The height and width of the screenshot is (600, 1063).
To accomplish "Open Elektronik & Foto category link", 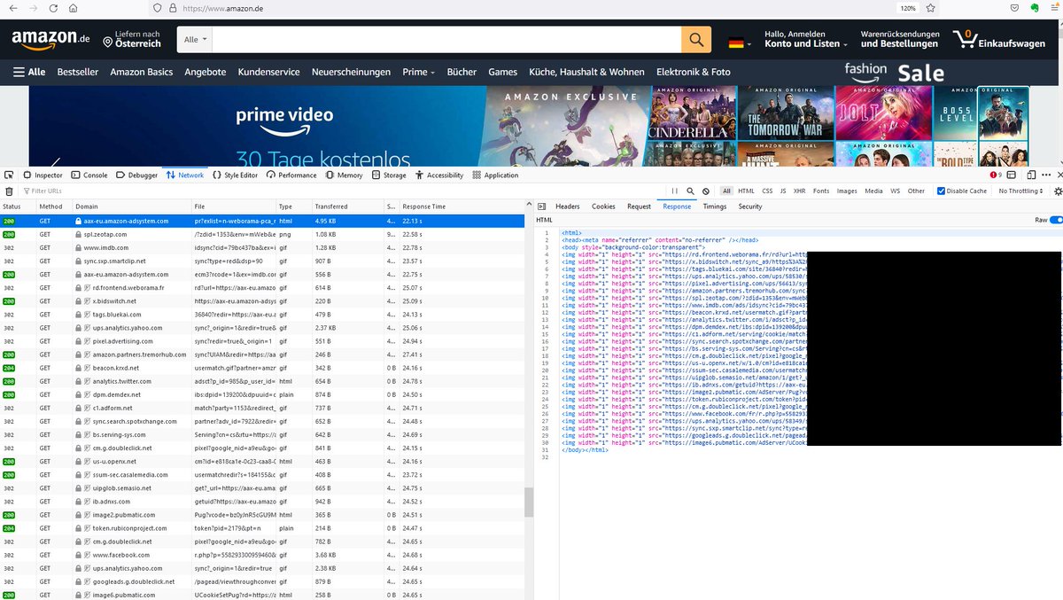I will click(694, 72).
